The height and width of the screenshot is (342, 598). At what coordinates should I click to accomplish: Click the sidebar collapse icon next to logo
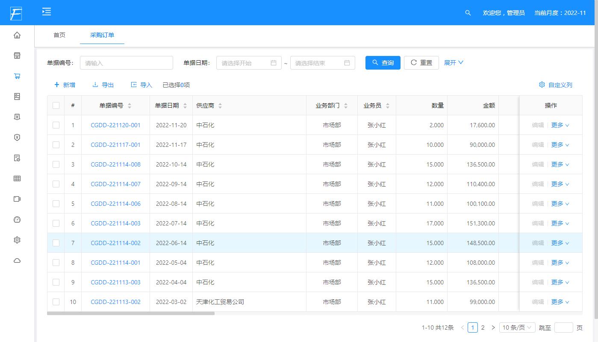tap(47, 12)
